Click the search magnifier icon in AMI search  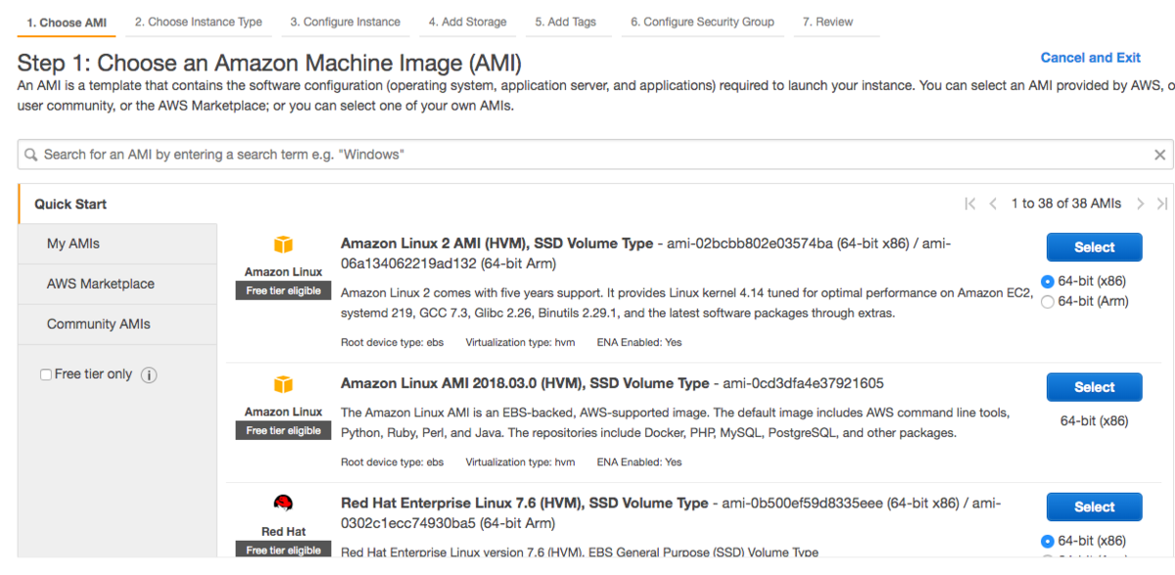30,155
